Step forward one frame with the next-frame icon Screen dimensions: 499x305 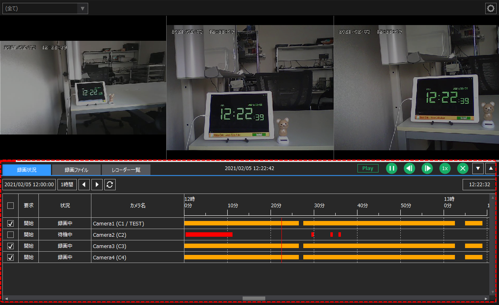click(x=427, y=168)
